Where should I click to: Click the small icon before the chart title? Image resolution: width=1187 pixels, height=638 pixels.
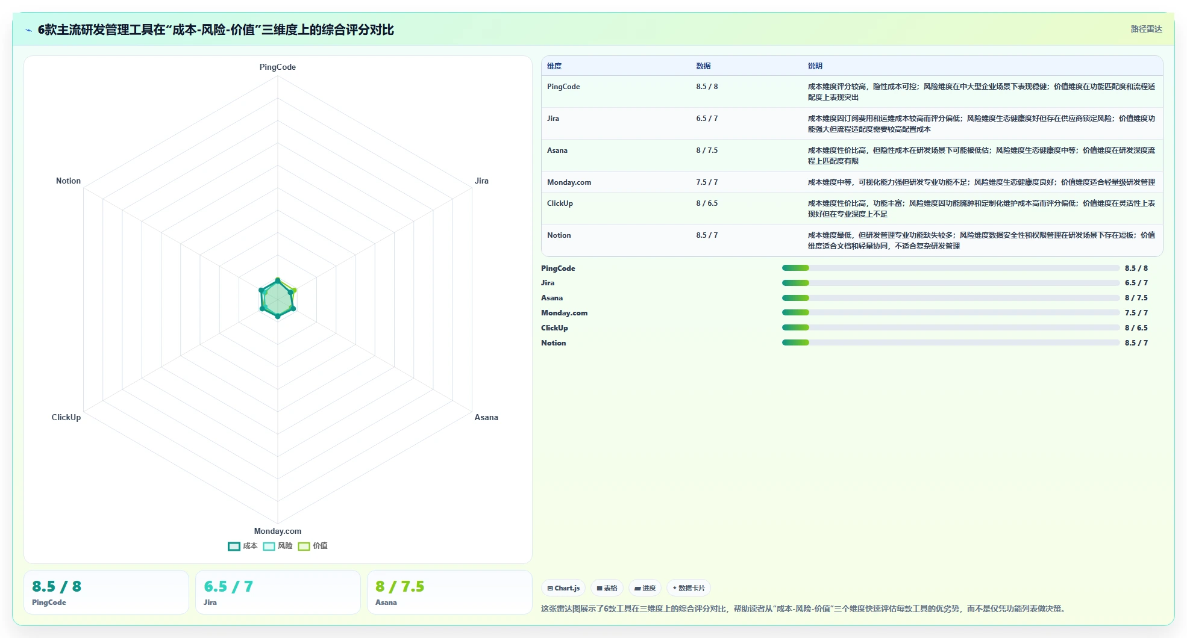tap(28, 30)
